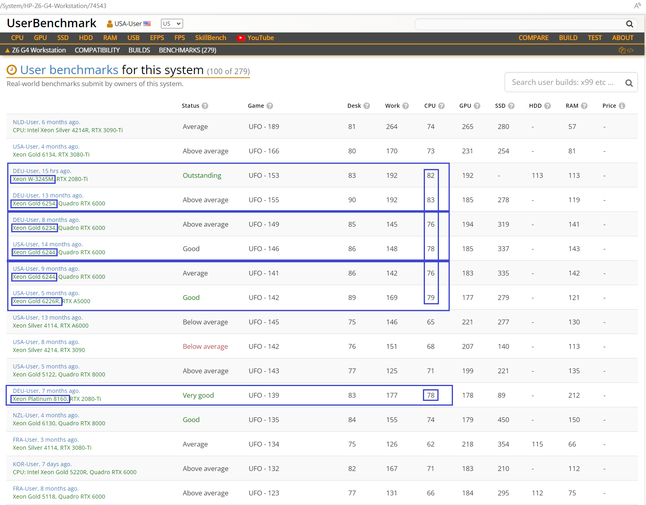Open the GPU menu
This screenshot has height=505, width=646.
(x=40, y=38)
